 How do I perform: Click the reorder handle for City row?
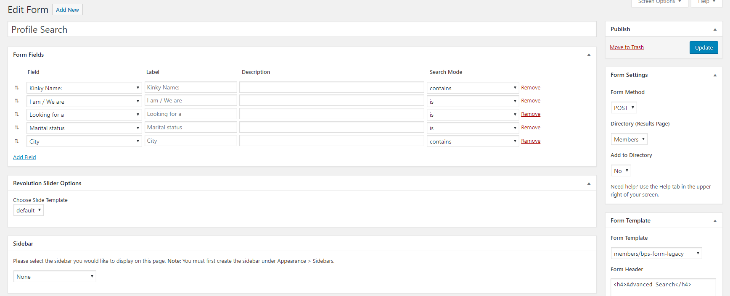point(17,141)
